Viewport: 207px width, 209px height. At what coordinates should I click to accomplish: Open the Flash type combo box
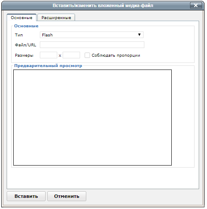coord(92,35)
